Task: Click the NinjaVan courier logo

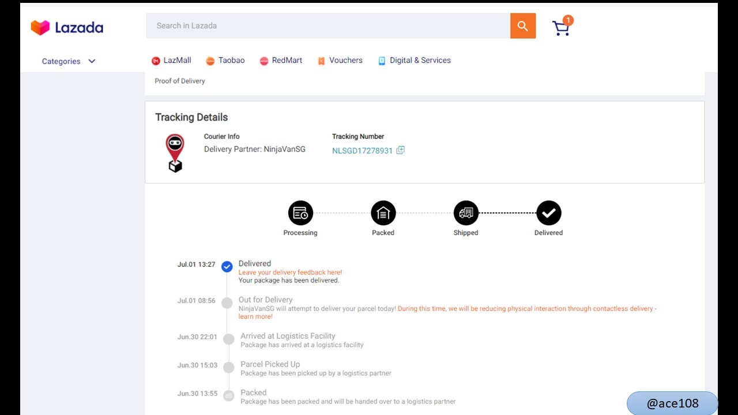Action: tap(175, 153)
